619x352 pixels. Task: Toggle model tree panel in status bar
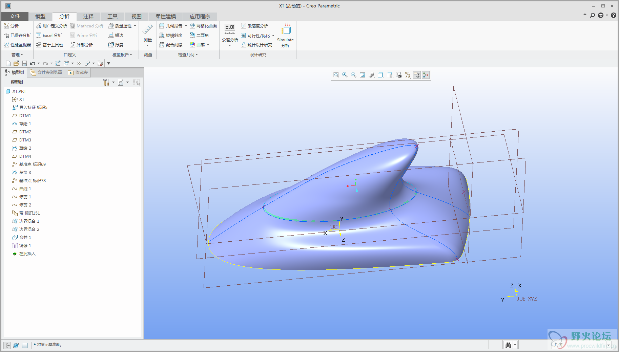click(x=7, y=345)
